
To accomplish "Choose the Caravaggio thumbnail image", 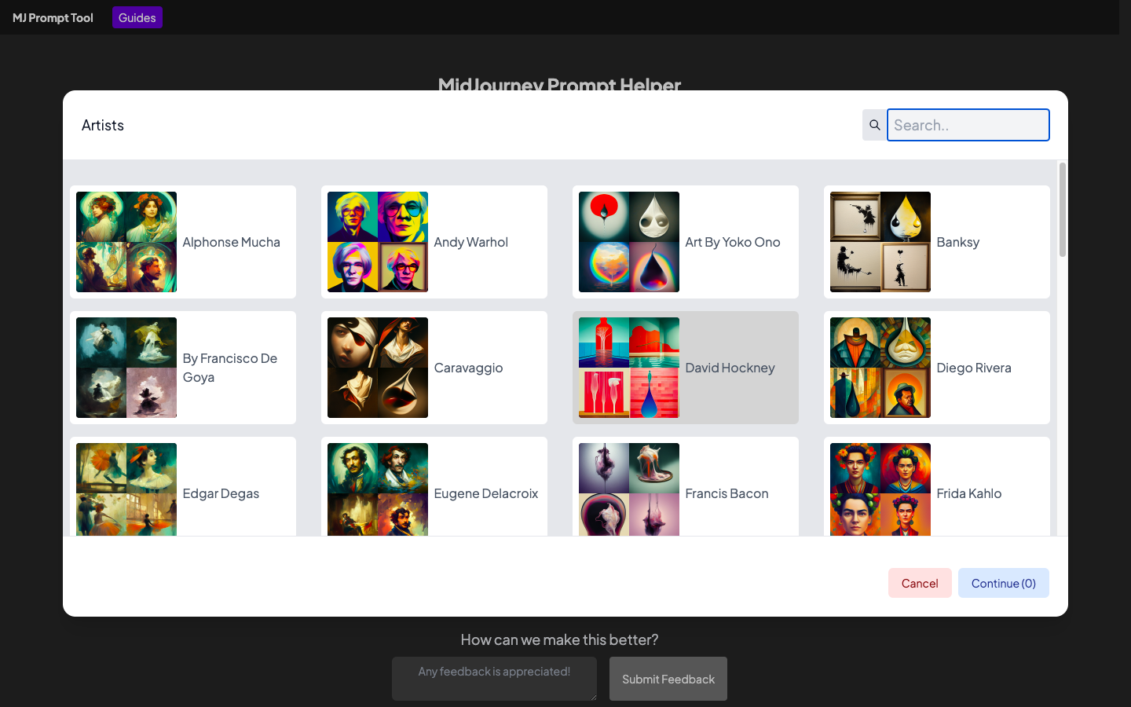I will 378,368.
